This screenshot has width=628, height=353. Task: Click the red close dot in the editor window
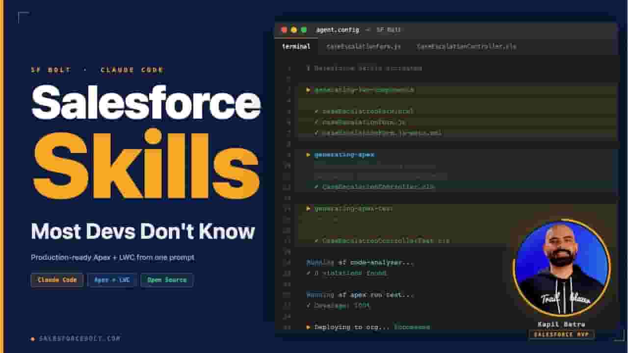click(x=284, y=30)
